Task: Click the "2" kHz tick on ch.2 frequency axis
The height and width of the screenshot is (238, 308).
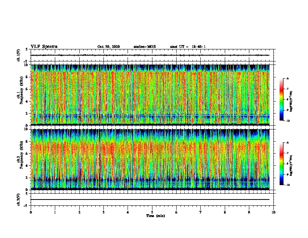Action: coord(27,178)
